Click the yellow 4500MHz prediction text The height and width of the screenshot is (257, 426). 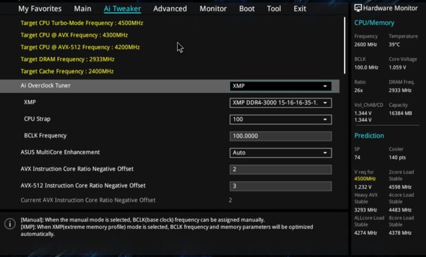[x=365, y=179]
